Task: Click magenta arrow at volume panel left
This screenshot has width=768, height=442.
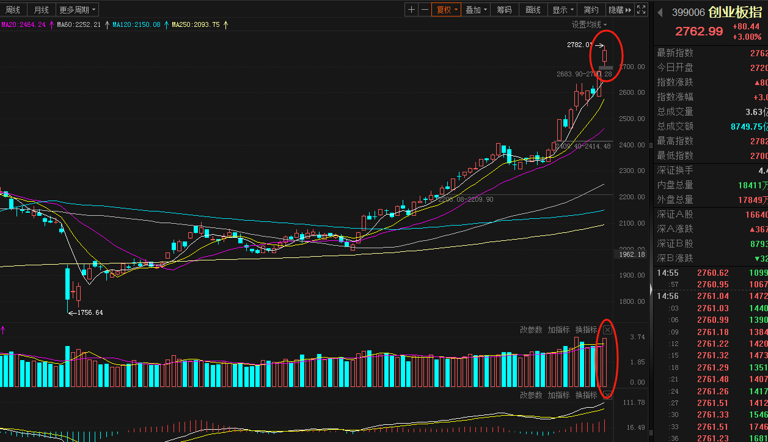Action: [x=3, y=331]
